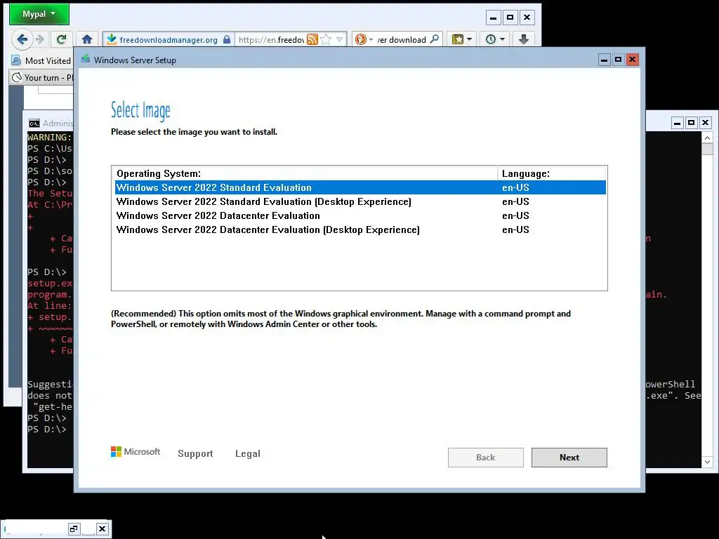719x539 pixels.
Task: Click the Back button in setup
Action: (x=486, y=458)
